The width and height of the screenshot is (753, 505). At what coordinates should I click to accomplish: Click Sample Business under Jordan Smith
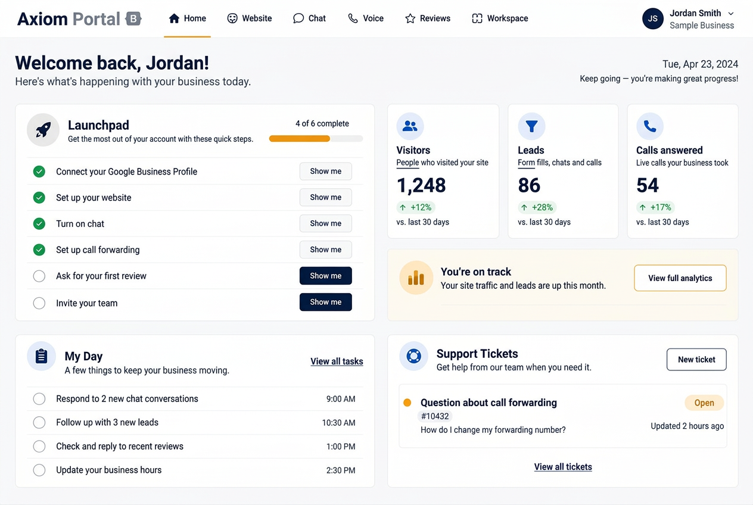(702, 26)
